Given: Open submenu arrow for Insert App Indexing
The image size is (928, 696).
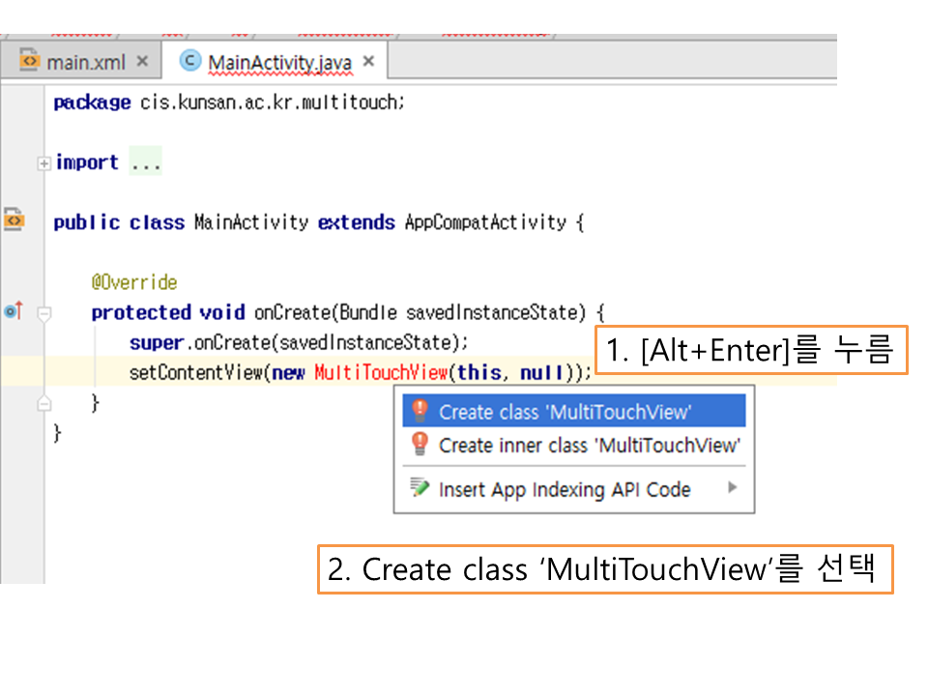Looking at the screenshot, I should 732,488.
